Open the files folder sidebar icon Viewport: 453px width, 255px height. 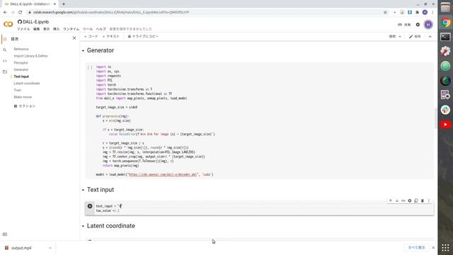[x=5, y=72]
